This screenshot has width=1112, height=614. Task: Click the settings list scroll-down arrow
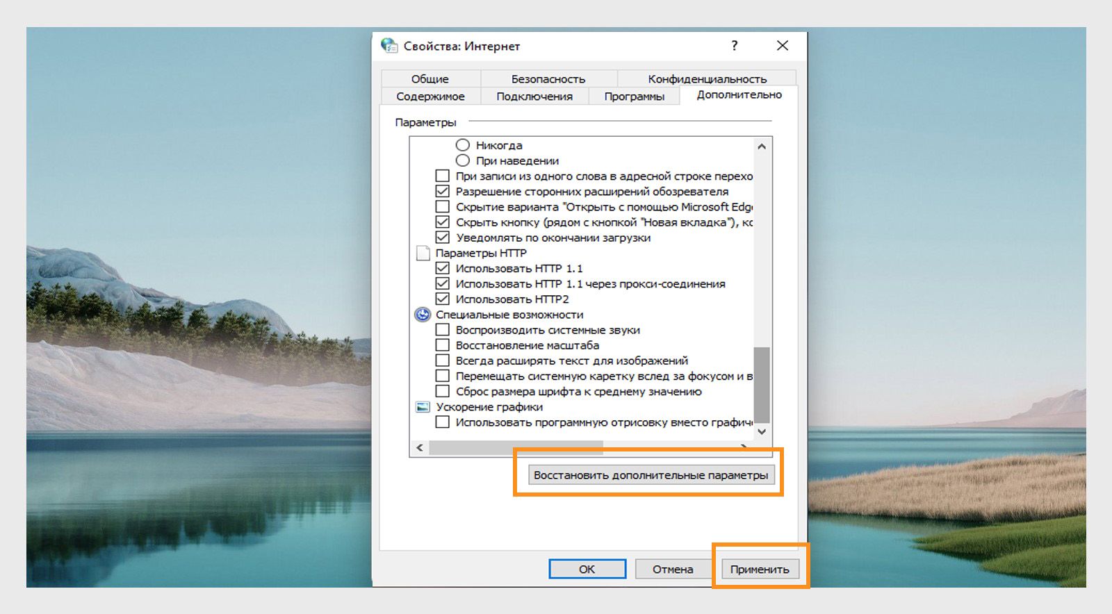762,431
